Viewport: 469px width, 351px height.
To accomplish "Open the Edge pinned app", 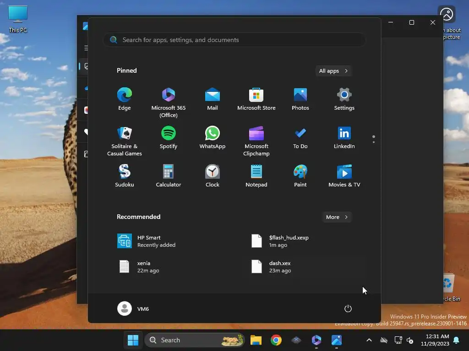I will [x=125, y=99].
